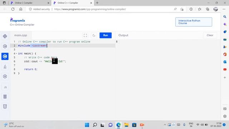Collapse the fold arrow on line 4
The height and width of the screenshot is (129, 229).
[16, 53]
